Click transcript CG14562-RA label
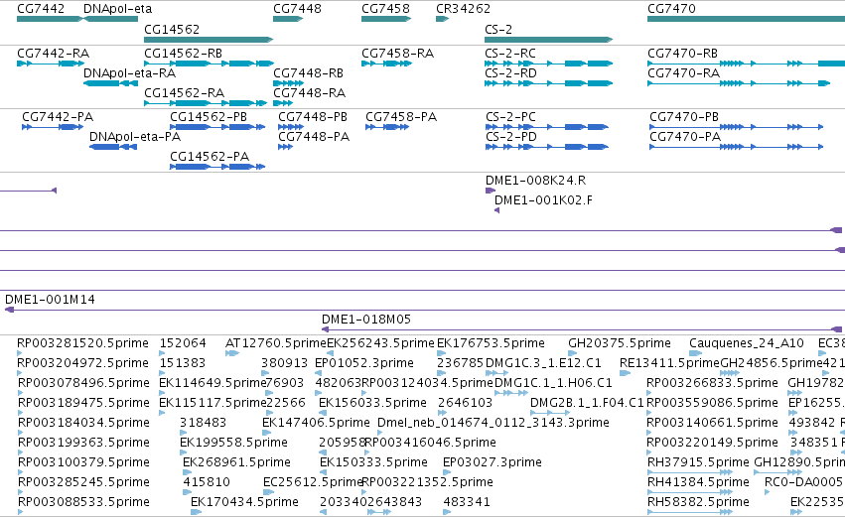Image resolution: width=845 pixels, height=517 pixels. (184, 93)
